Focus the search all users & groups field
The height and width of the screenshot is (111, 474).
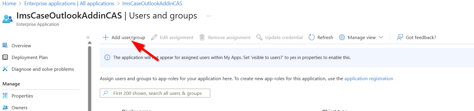155,93
